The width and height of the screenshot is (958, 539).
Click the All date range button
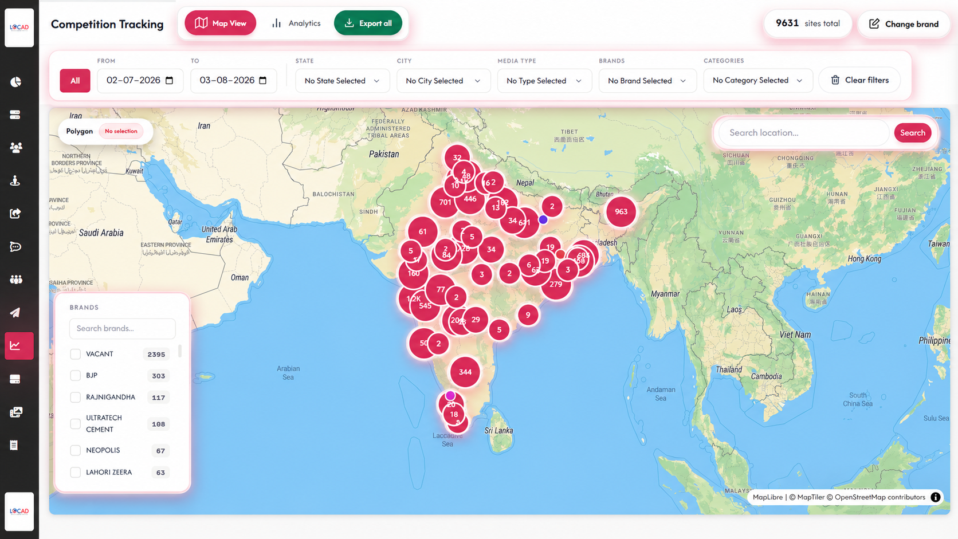[75, 81]
